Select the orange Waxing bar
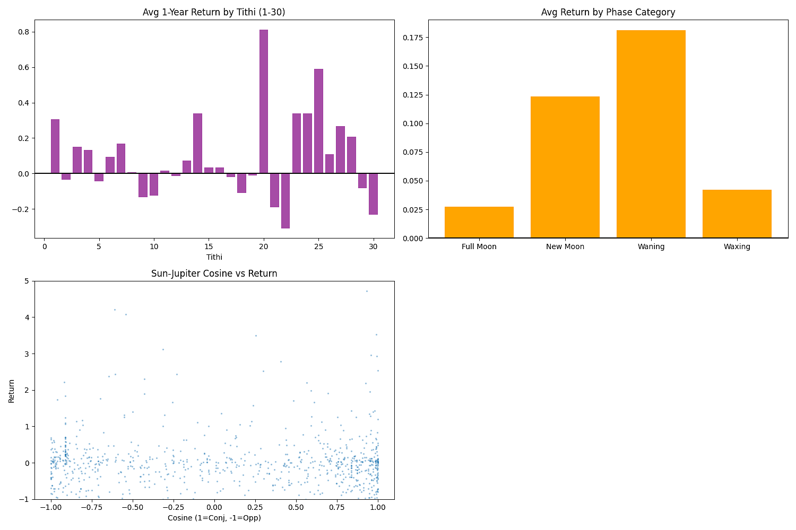The image size is (796, 530). coord(737,214)
